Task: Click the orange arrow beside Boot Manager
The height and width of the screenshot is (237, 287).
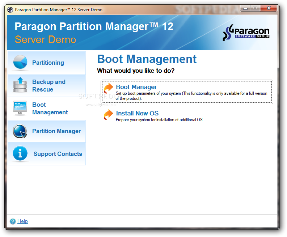Action: coord(108,88)
